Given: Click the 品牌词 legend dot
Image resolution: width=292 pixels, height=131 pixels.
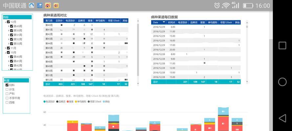Looking at the screenshot, I should [x=57, y=102].
